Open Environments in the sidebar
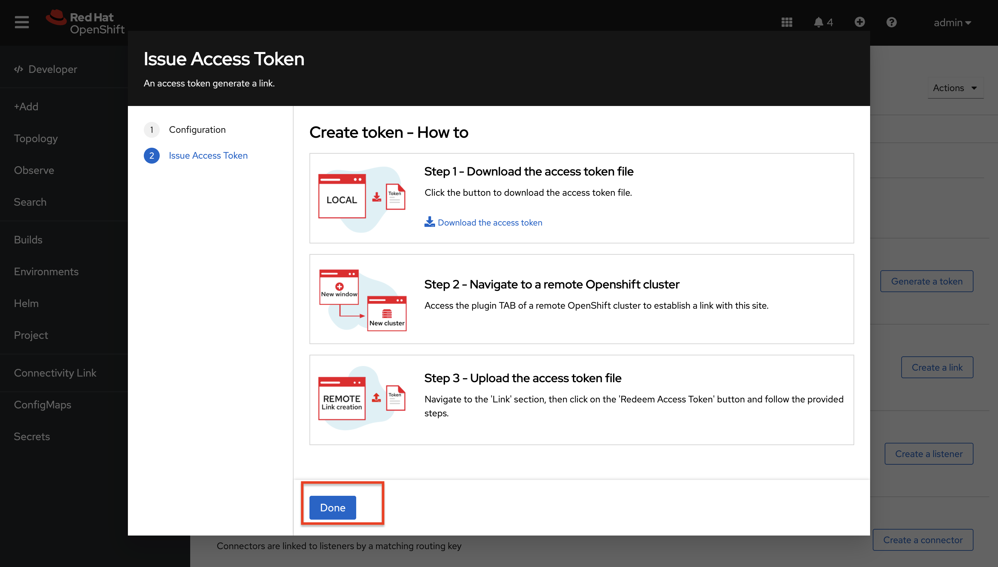The height and width of the screenshot is (567, 998). tap(46, 272)
